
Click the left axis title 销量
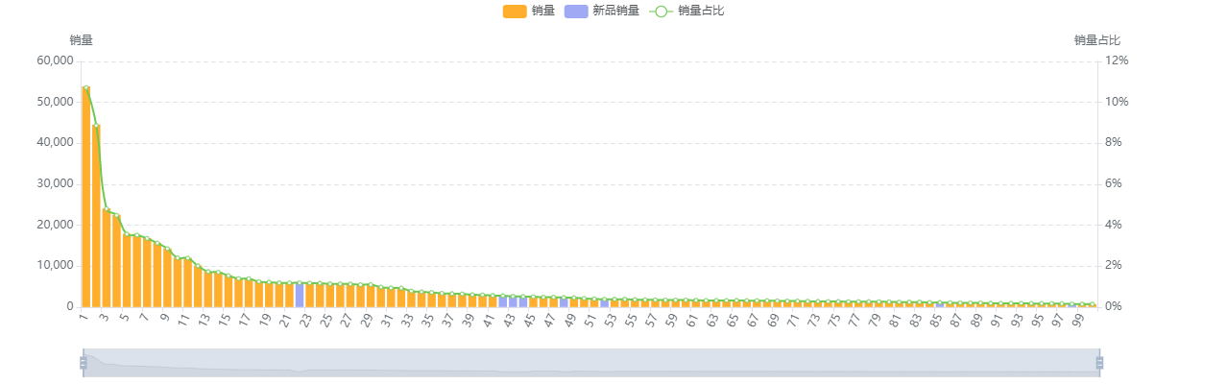point(82,40)
